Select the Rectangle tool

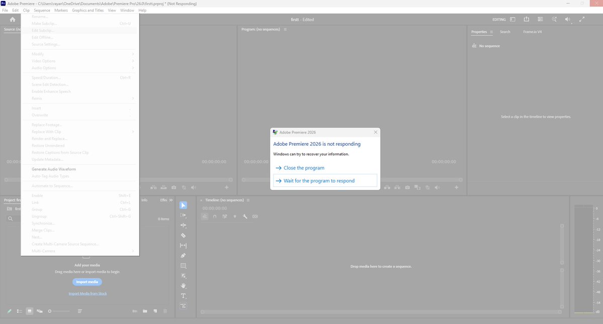184,266
